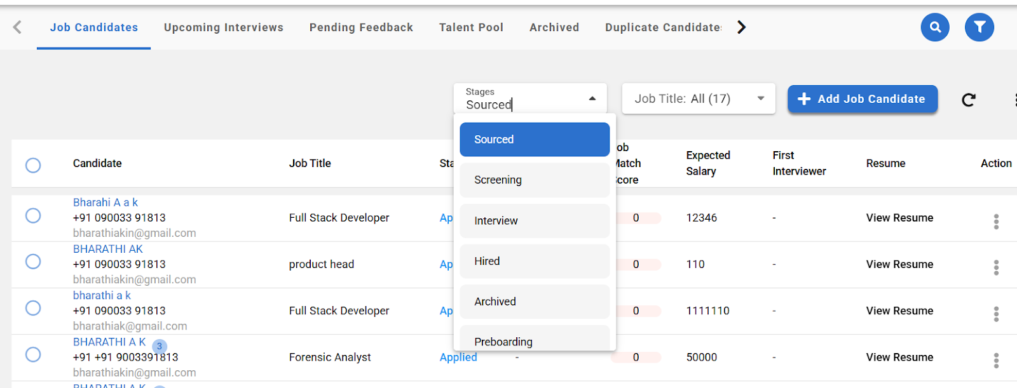Click the blue search icon button

point(934,27)
